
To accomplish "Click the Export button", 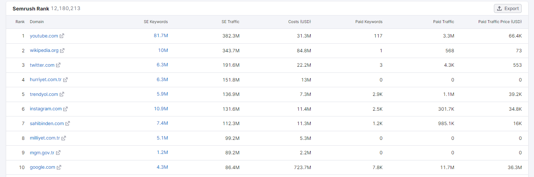I will [x=508, y=9].
